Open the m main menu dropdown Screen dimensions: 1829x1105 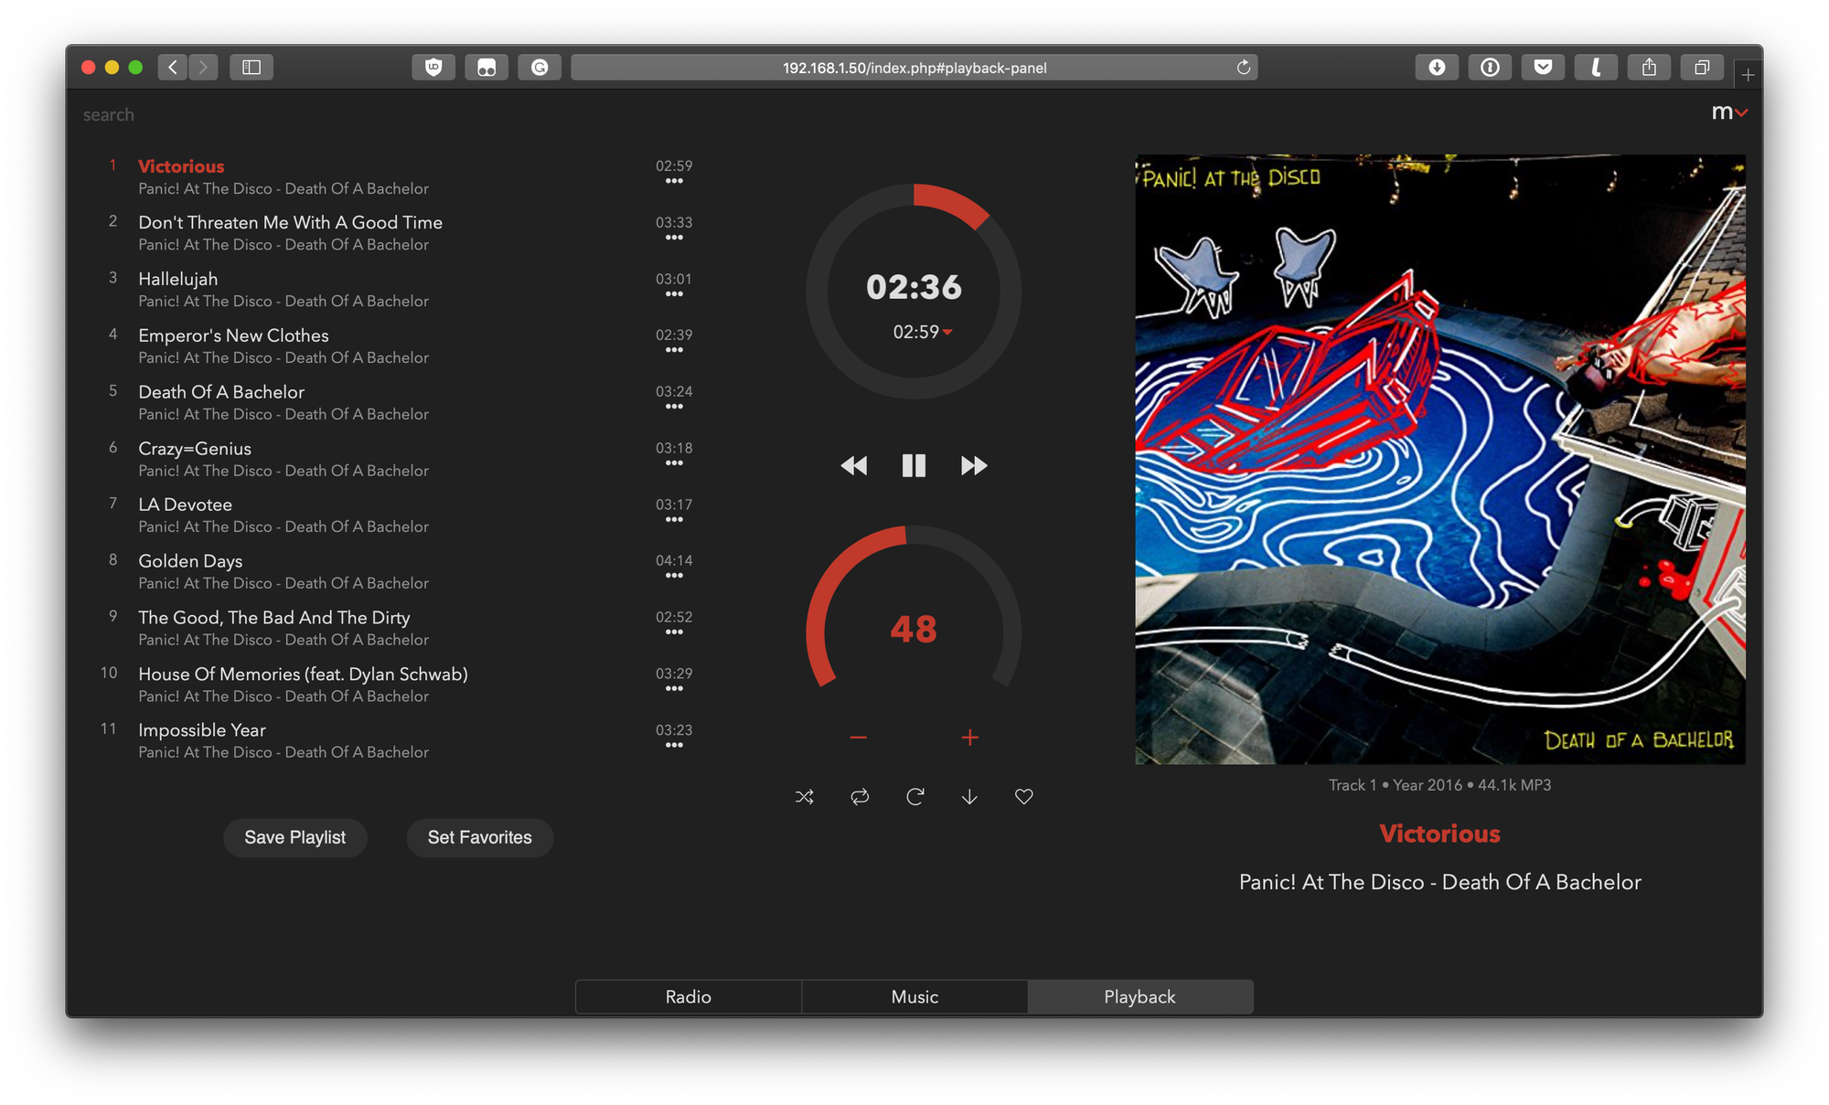click(x=1729, y=112)
